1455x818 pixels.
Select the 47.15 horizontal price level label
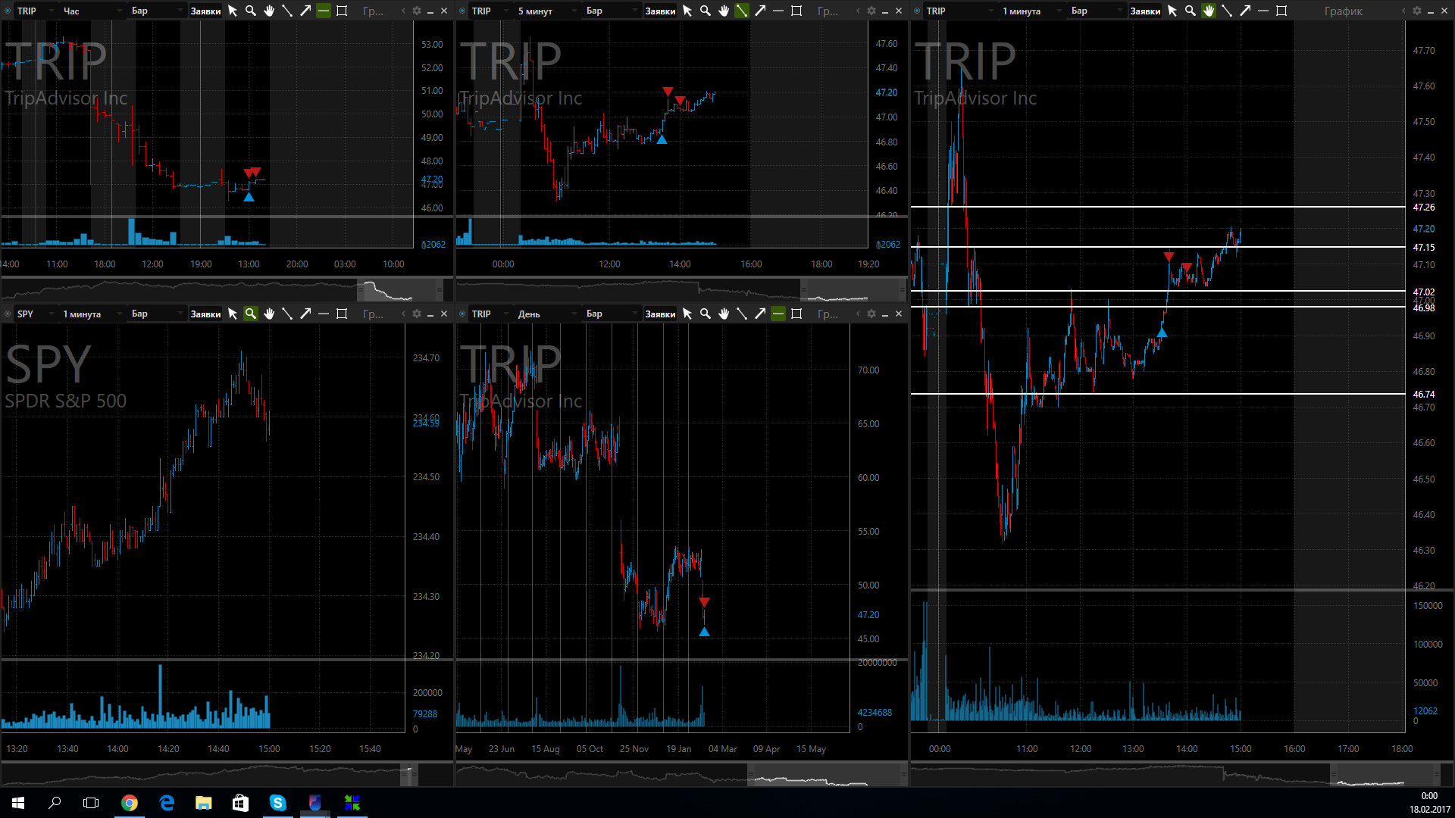pyautogui.click(x=1424, y=247)
